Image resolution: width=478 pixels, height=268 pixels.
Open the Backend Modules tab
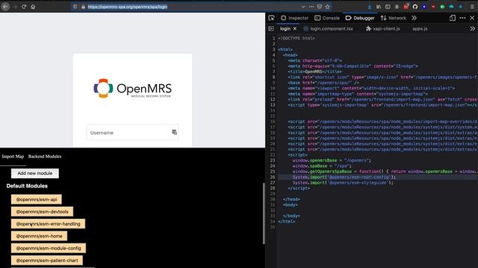point(45,156)
